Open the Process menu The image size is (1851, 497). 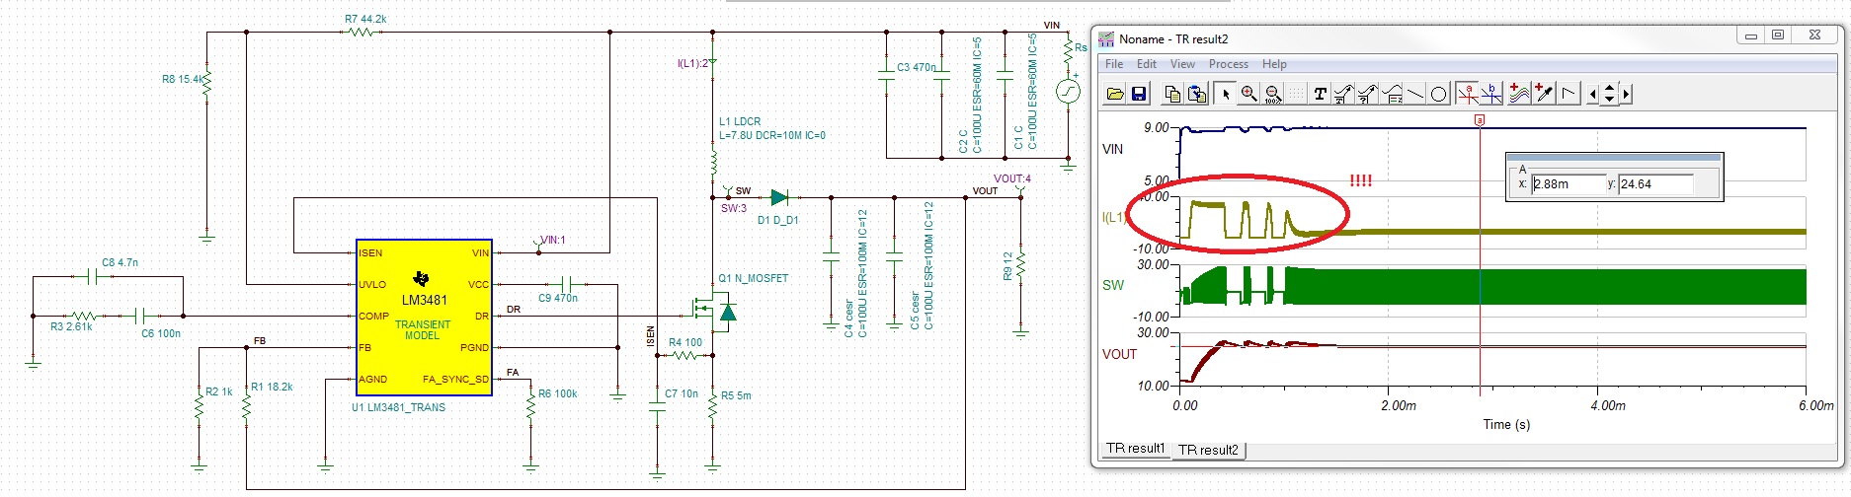click(1228, 64)
